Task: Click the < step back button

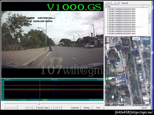Action: (35, 108)
